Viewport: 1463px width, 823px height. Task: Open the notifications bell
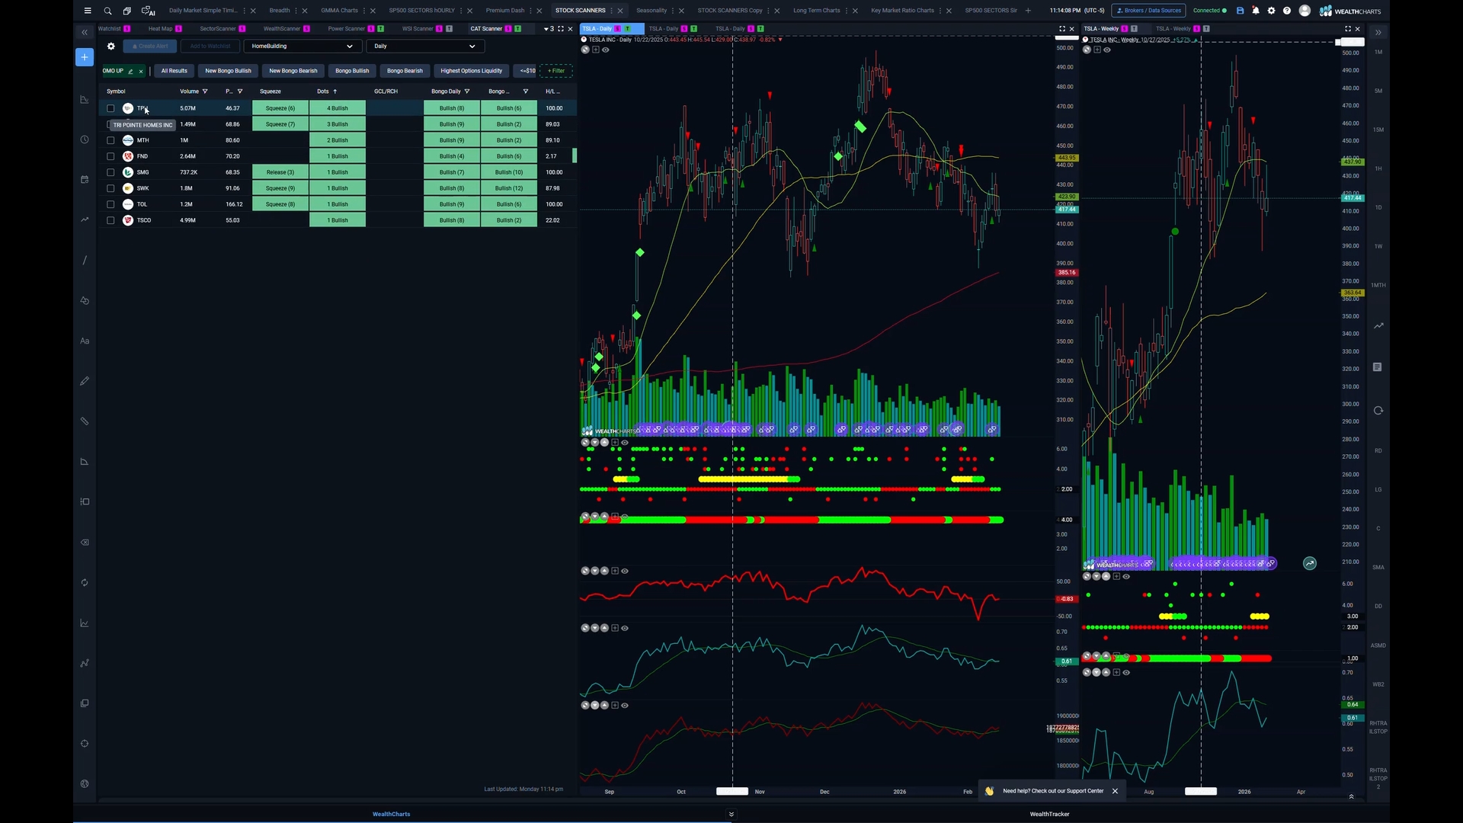tap(1256, 11)
